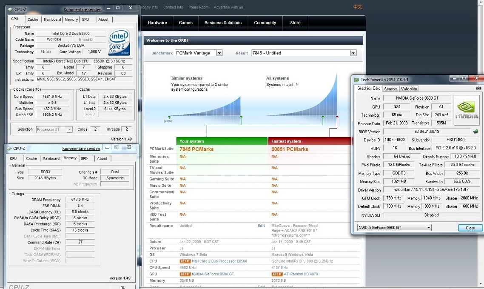Switch to Validation tab in GPU-Z
The height and width of the screenshot is (289, 484).
[x=409, y=89]
